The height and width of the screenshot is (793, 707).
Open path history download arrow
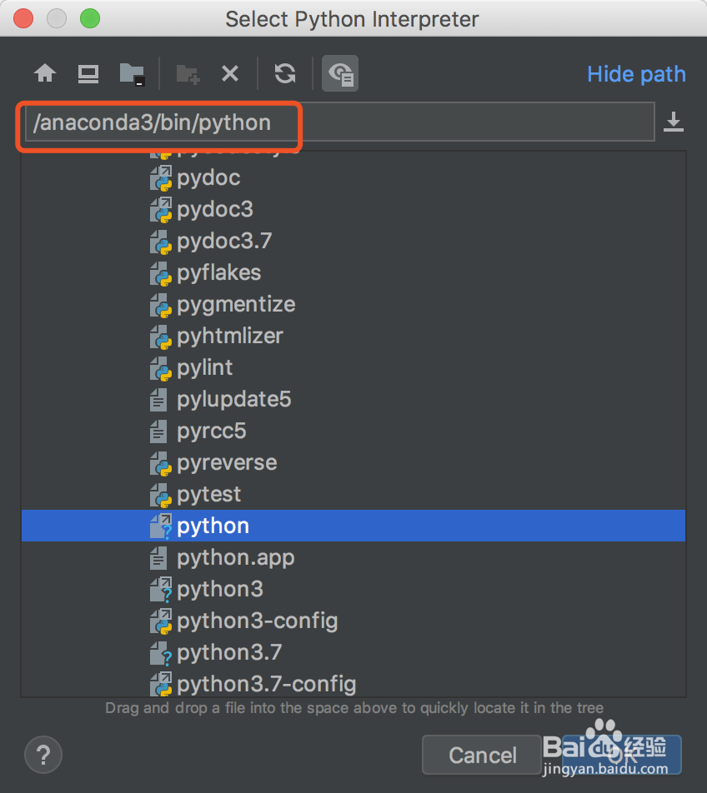click(x=674, y=122)
